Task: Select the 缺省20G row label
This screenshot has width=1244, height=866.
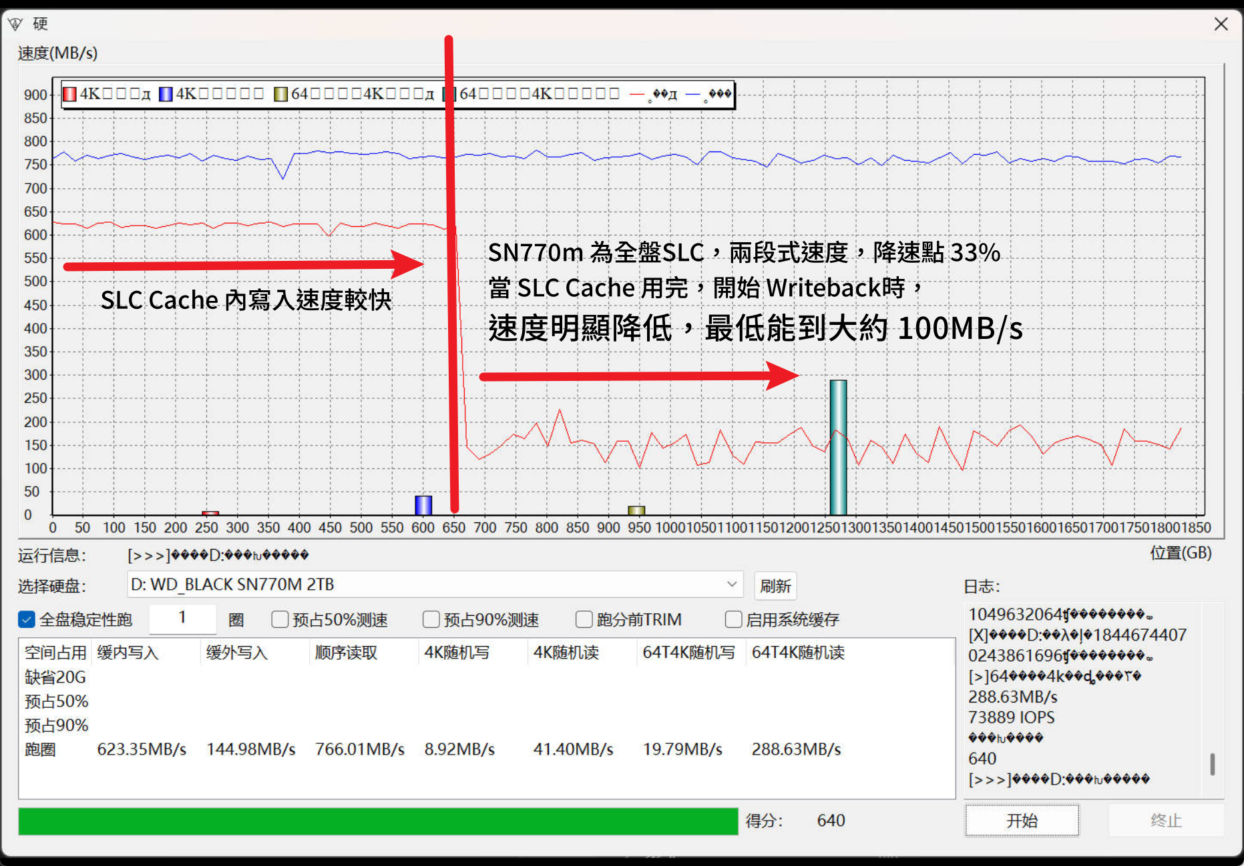Action: click(x=55, y=677)
